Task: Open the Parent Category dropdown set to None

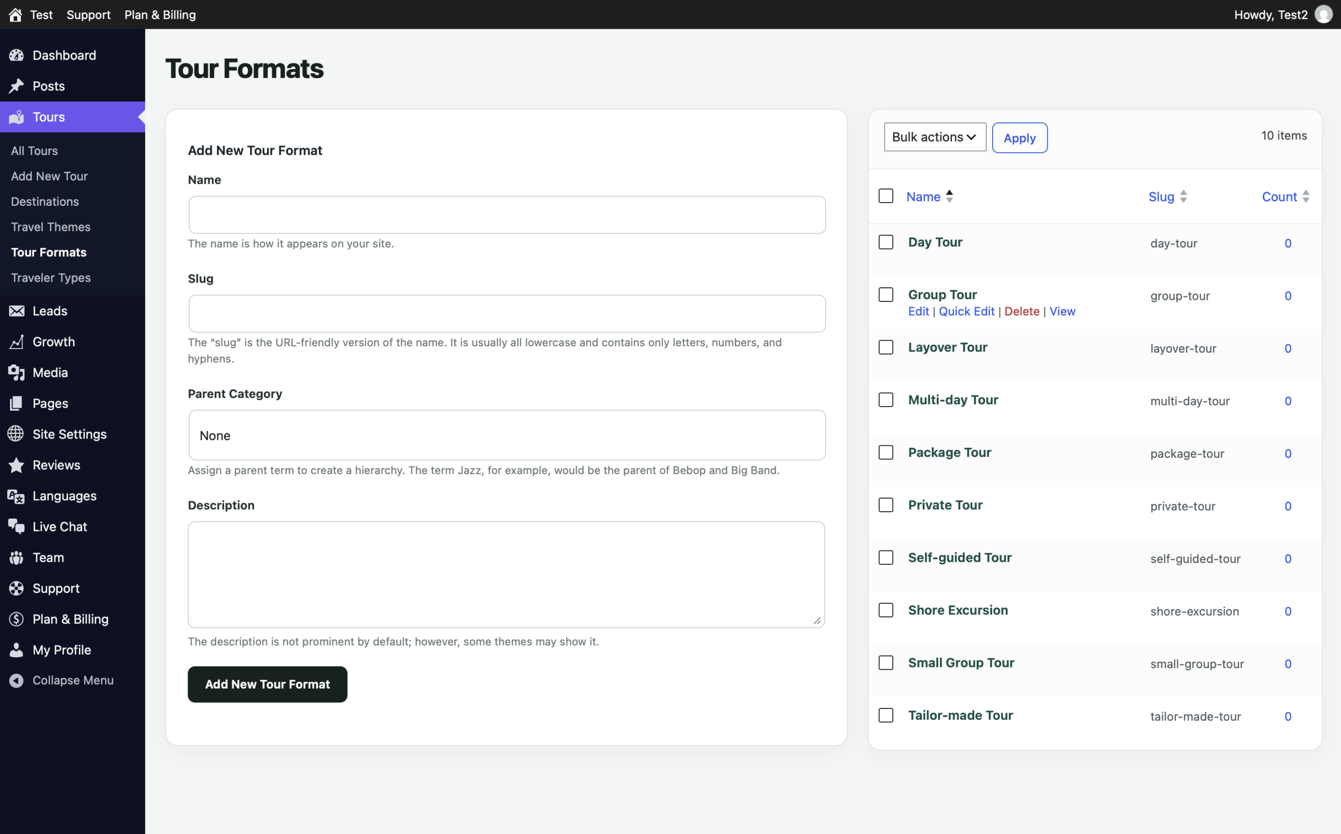Action: pos(507,435)
